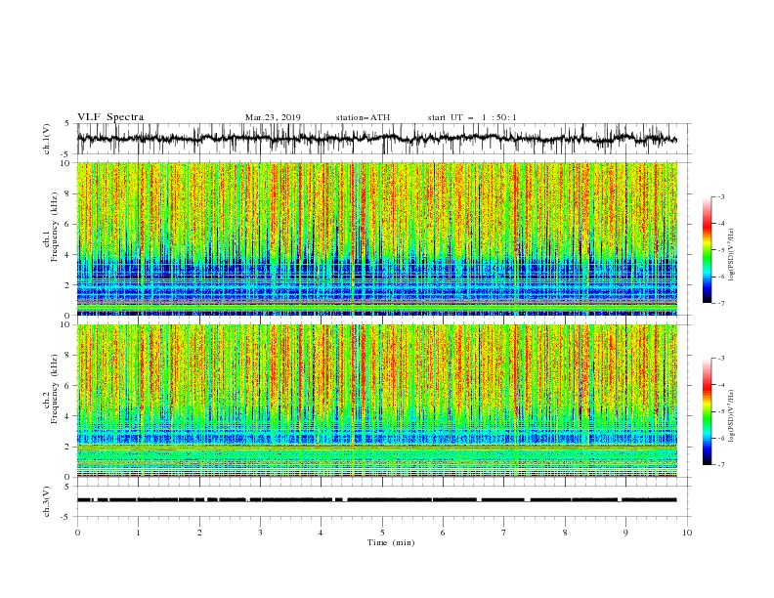The height and width of the screenshot is (598, 774).
Task: Click the ch.1 spectrogram panel
Action: [x=376, y=238]
